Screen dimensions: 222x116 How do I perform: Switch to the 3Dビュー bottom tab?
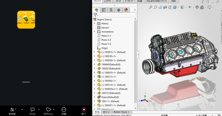click(107, 112)
